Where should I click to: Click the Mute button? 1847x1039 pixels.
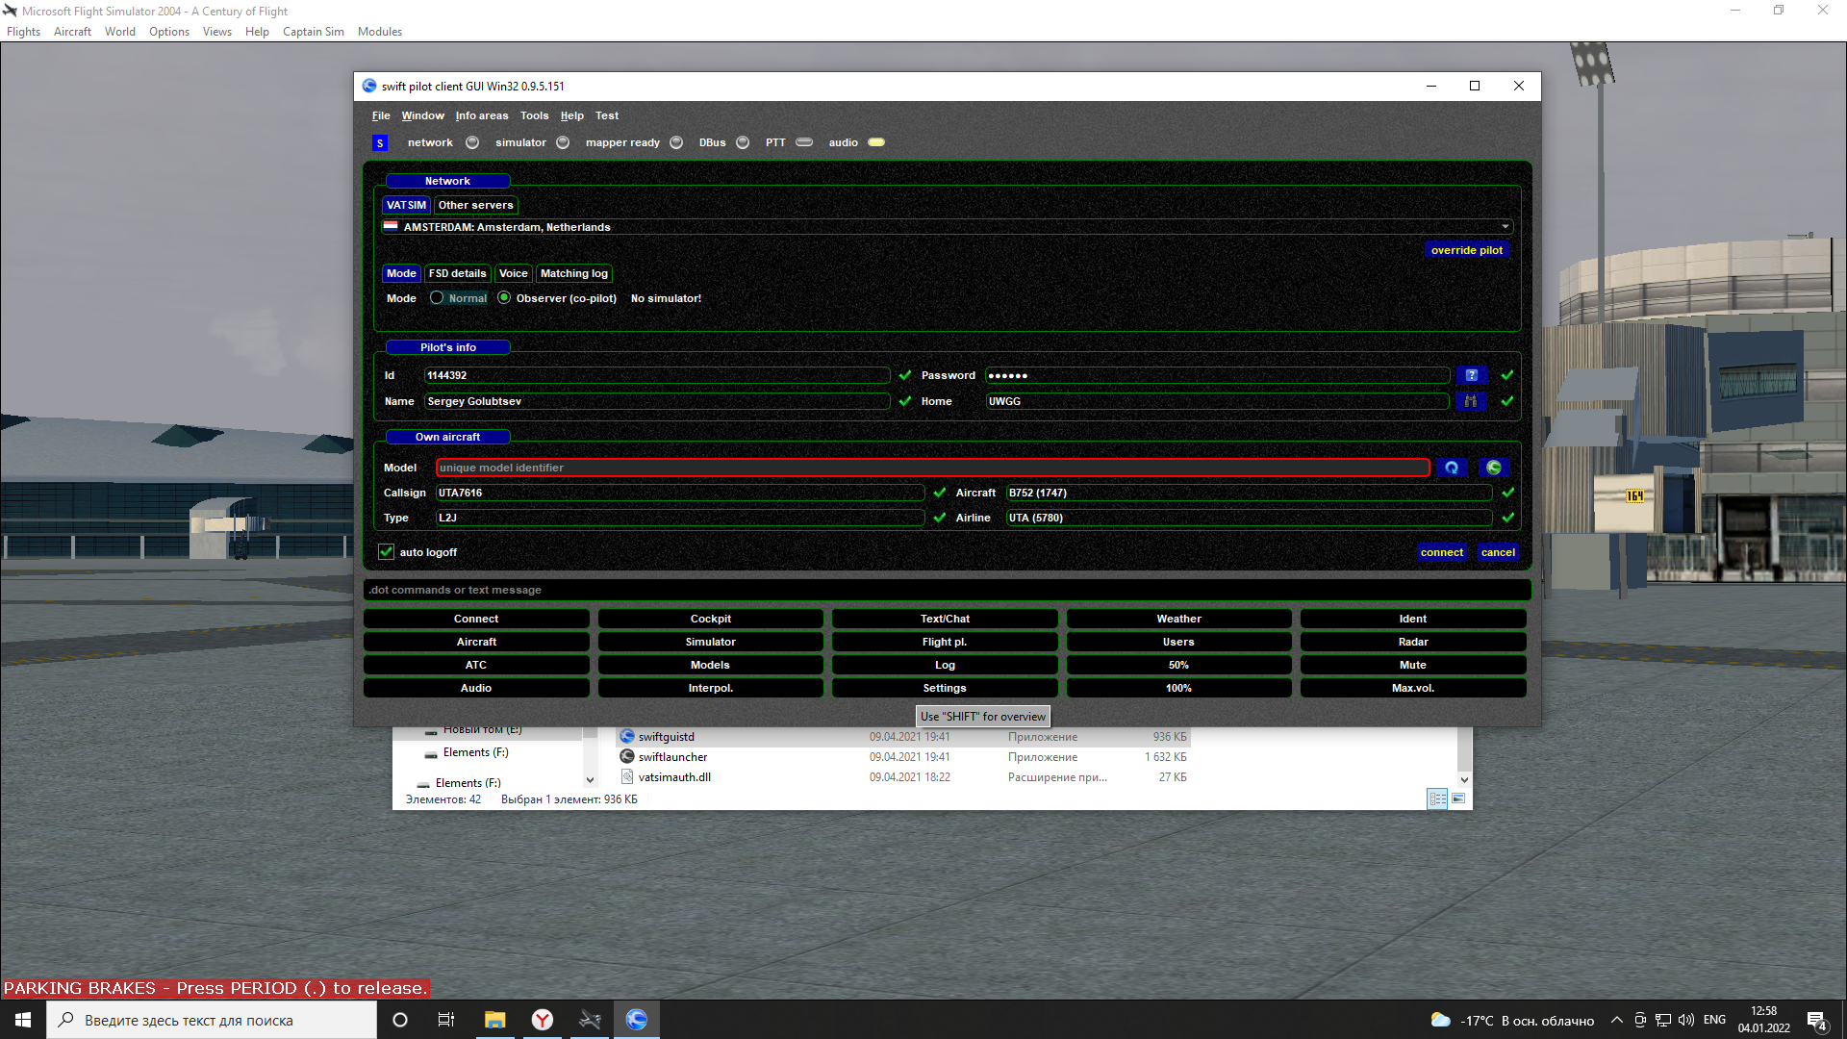[1413, 665]
